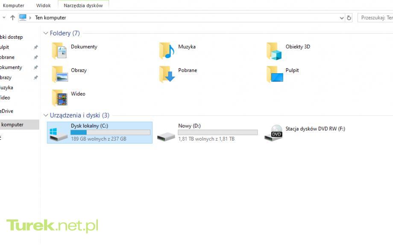Click into the Przeszukaj search field
Screen dimensions: 393x245
tap(376, 18)
